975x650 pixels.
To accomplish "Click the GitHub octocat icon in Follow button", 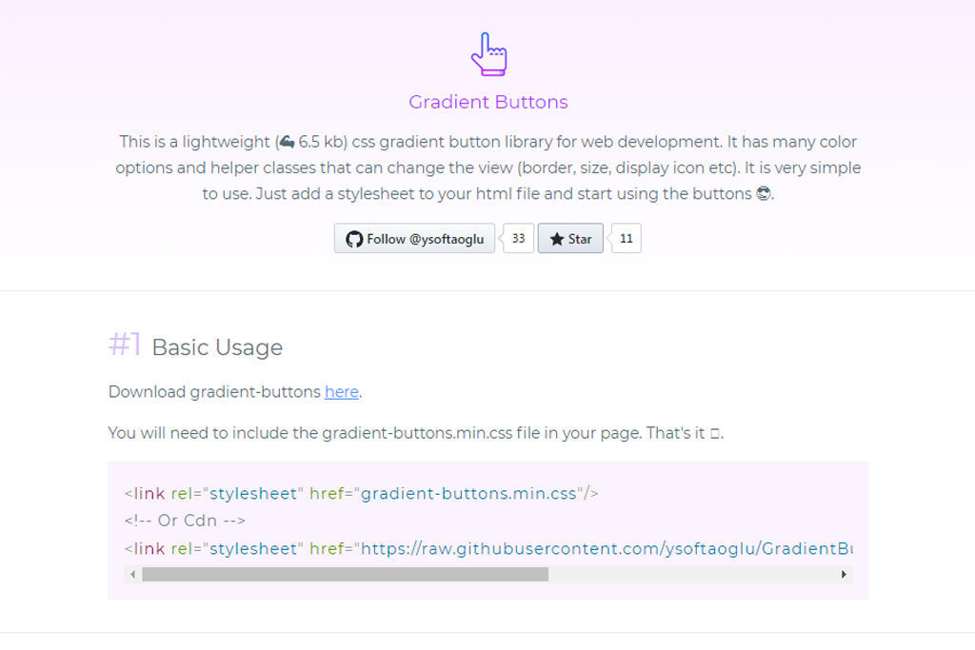I will tap(354, 239).
